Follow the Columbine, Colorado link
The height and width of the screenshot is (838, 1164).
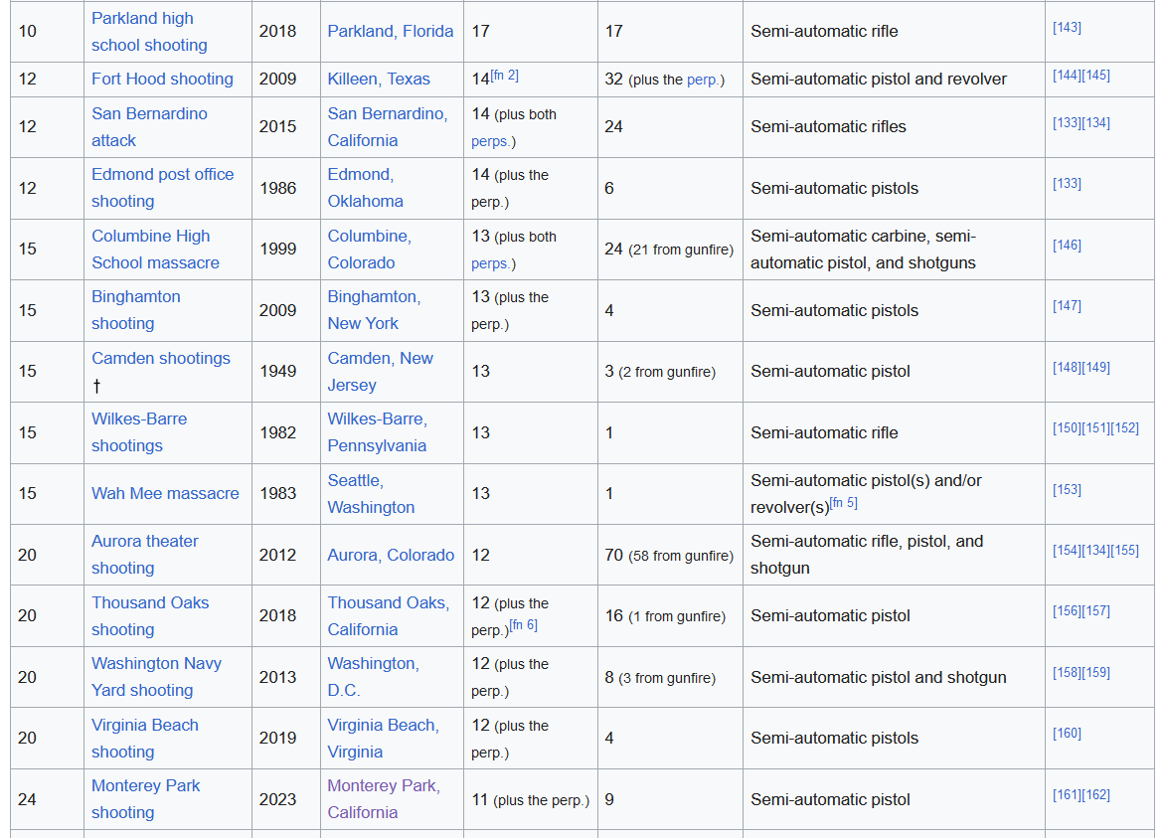(x=369, y=250)
